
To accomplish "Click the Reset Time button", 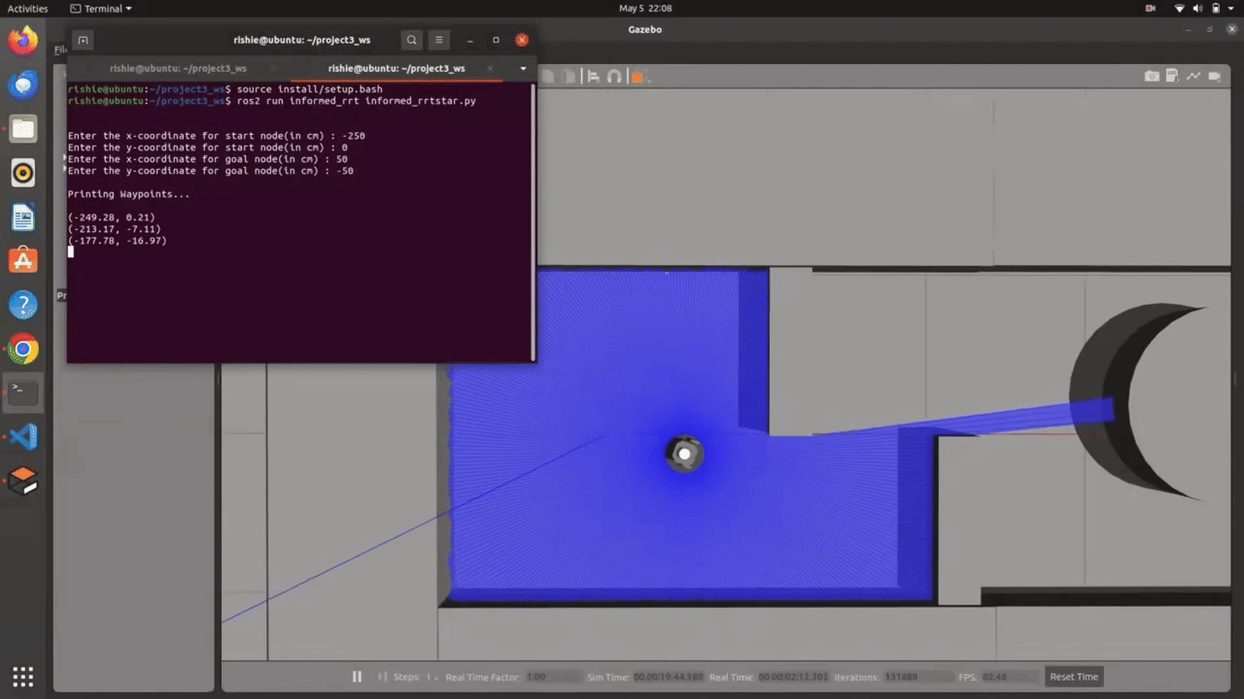I will pos(1074,677).
